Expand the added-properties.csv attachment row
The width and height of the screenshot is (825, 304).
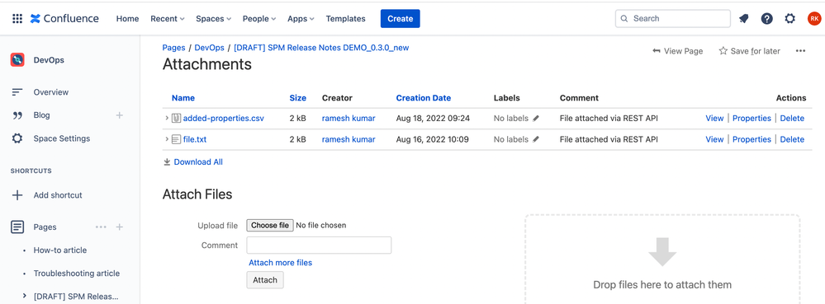[167, 119]
